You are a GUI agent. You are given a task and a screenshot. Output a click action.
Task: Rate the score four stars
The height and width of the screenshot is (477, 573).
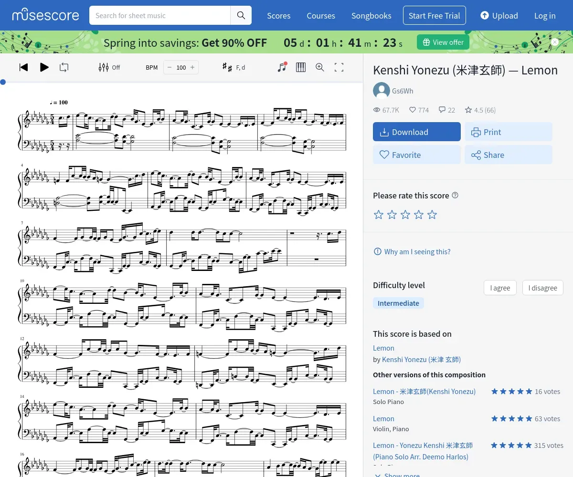click(419, 215)
